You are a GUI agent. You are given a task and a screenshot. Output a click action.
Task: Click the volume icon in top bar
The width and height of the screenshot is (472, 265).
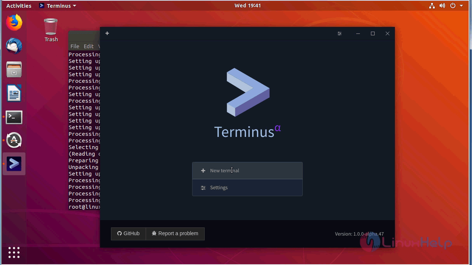tap(442, 6)
